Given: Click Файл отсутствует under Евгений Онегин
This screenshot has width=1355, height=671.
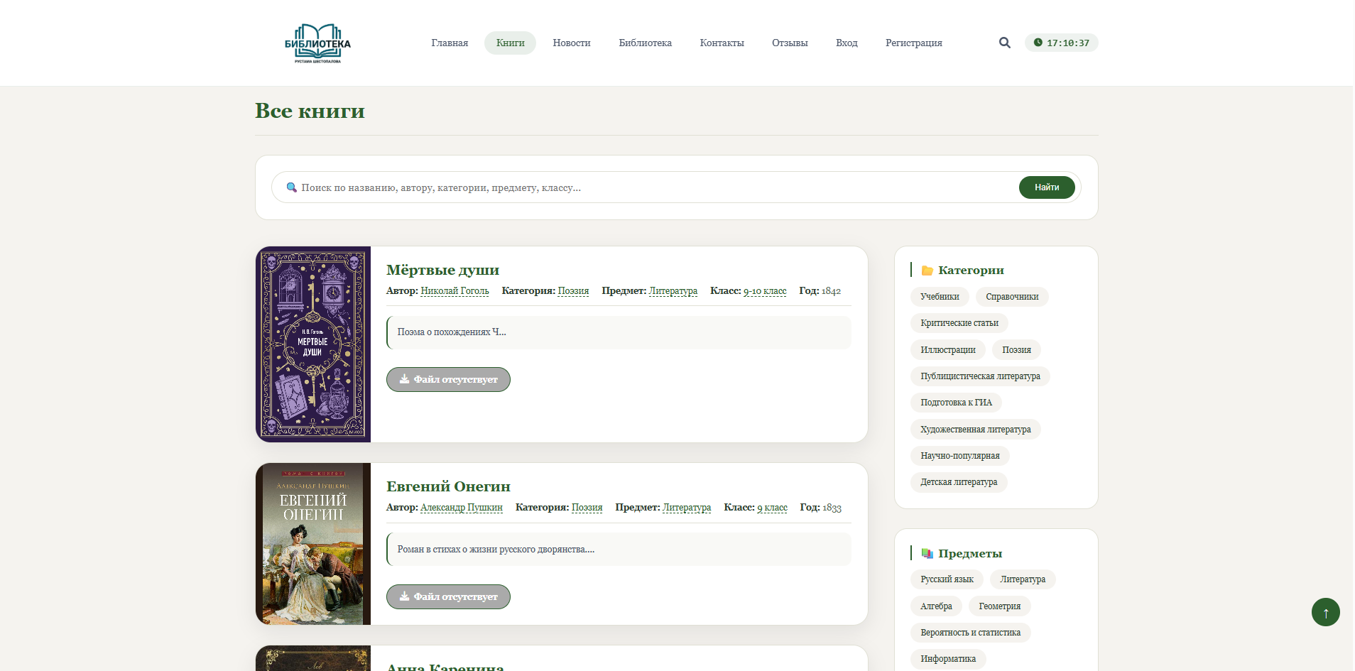Looking at the screenshot, I should point(448,596).
